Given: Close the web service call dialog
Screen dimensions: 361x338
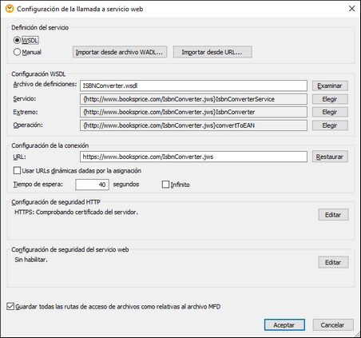Looking at the screenshot, I should (351, 9).
